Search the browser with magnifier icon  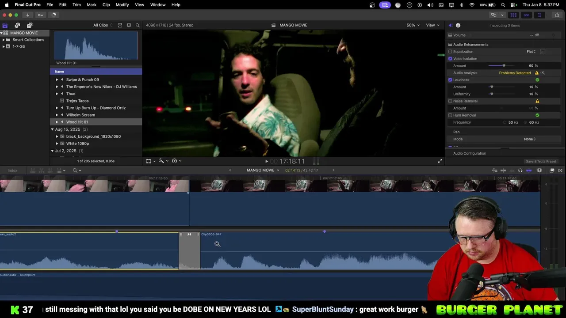pos(138,25)
